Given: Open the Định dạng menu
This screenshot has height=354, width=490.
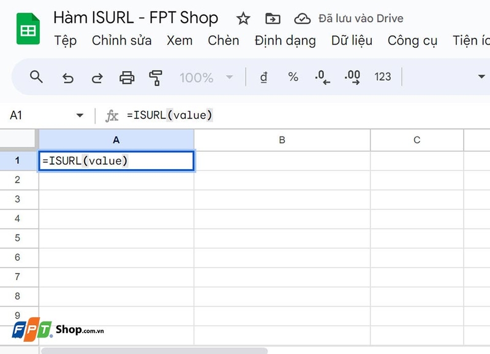Looking at the screenshot, I should tap(285, 41).
